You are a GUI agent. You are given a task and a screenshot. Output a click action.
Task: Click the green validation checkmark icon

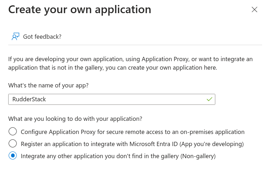(x=209, y=99)
